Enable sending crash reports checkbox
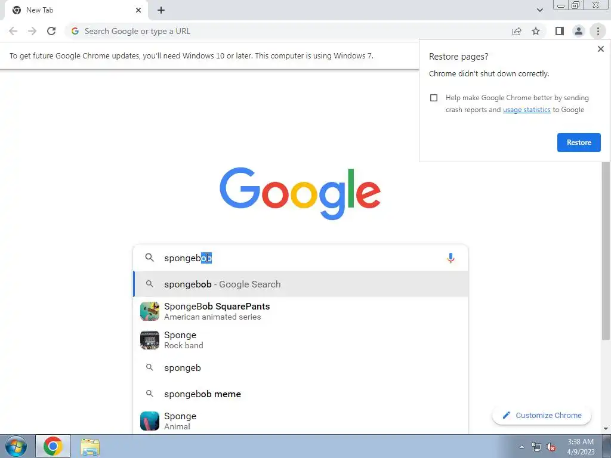 [434, 98]
